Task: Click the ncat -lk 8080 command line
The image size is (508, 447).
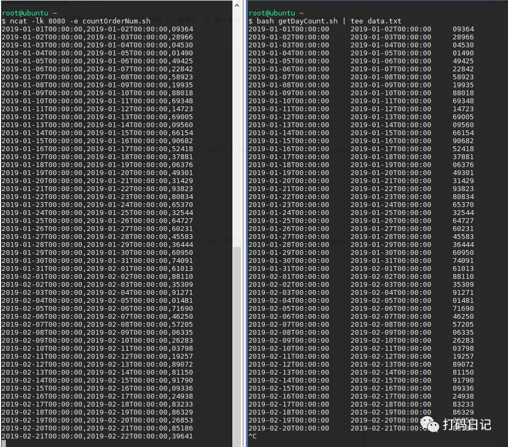Action: click(x=76, y=21)
